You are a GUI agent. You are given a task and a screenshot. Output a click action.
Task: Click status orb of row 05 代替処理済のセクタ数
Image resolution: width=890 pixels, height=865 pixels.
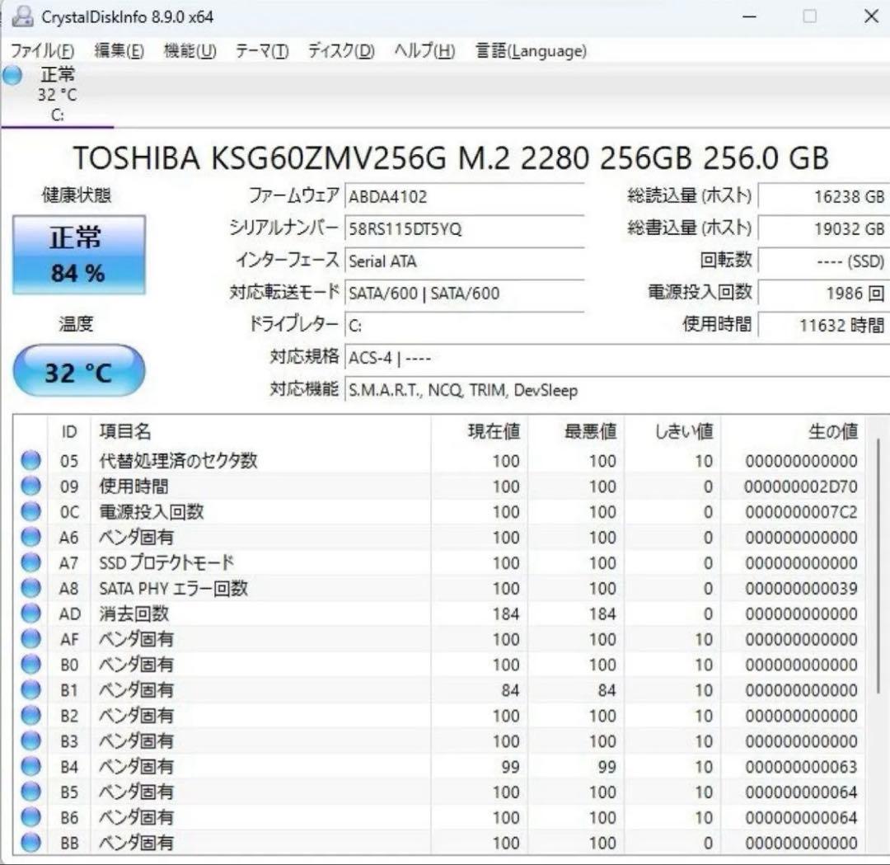[30, 460]
